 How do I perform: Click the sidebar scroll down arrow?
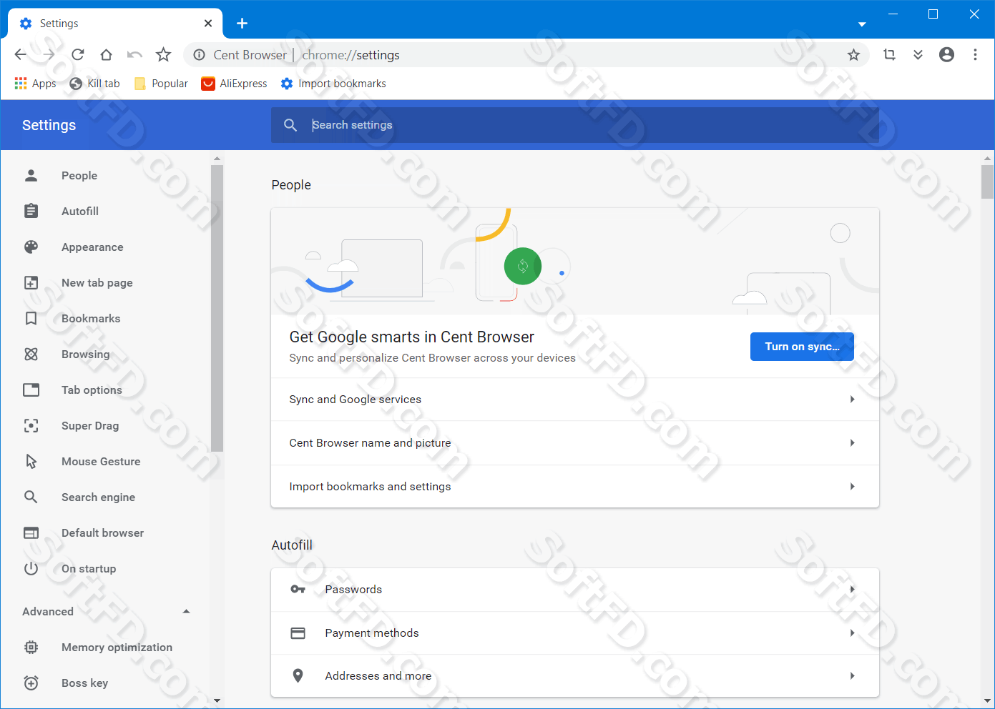coord(217,700)
